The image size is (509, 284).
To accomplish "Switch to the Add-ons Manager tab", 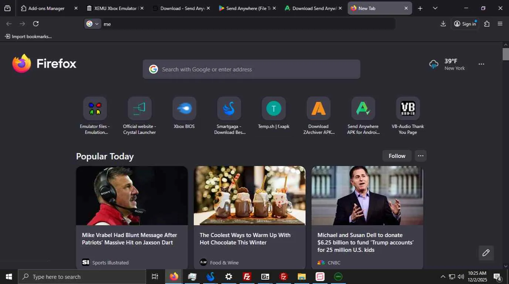I will (x=47, y=8).
